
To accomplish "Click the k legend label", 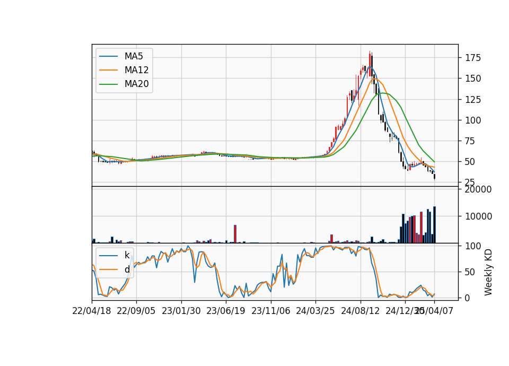I will (x=127, y=255).
